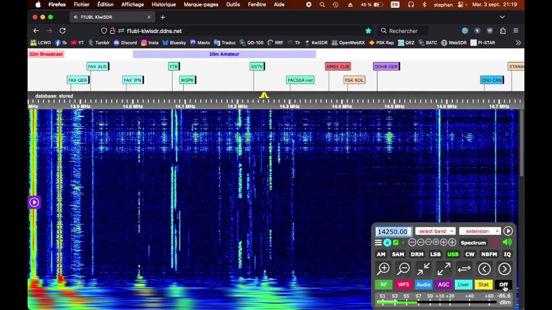Click the circled play button beside extension
552x310 pixels.
(x=508, y=231)
